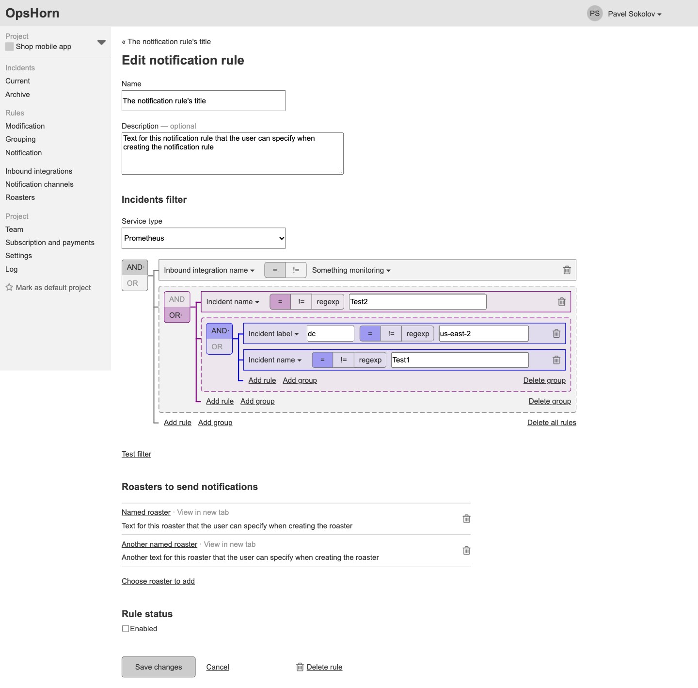This screenshot has height=688, width=698.
Task: Click the OpsHorn logo
Action: (x=32, y=13)
